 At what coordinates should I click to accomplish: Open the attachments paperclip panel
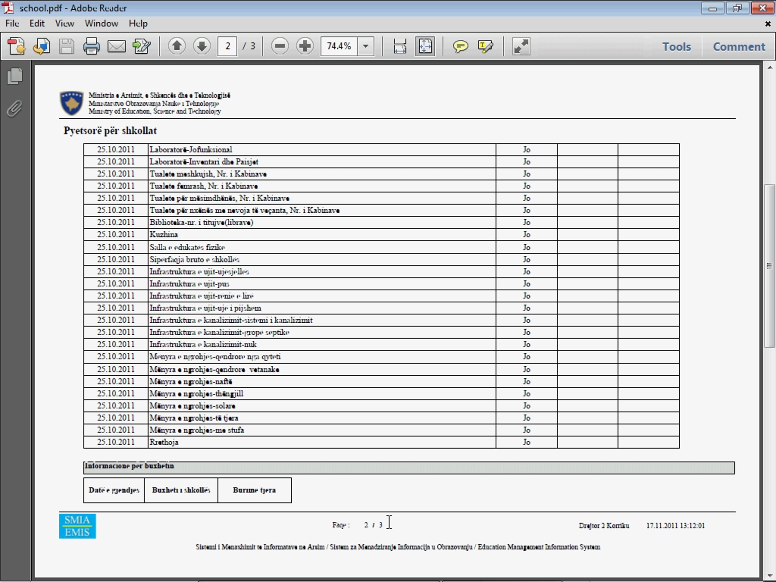pos(15,109)
